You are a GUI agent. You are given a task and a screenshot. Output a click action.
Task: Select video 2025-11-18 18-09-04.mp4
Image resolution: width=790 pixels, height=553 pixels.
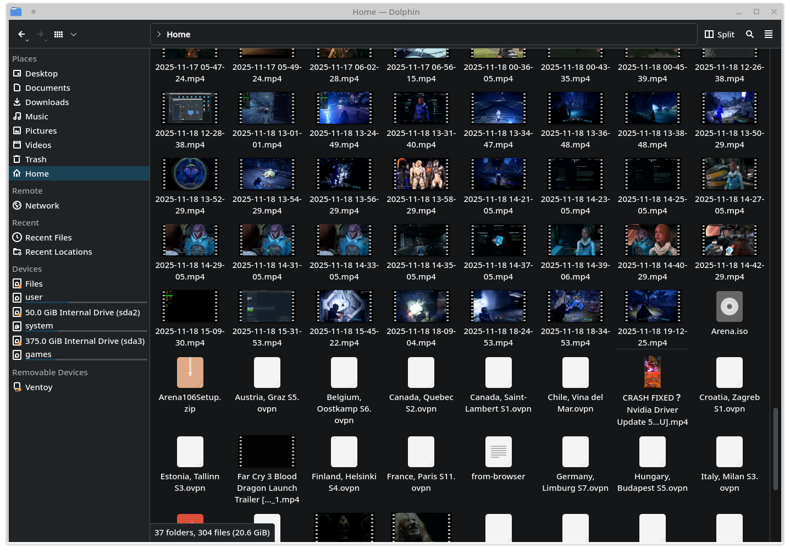421,319
